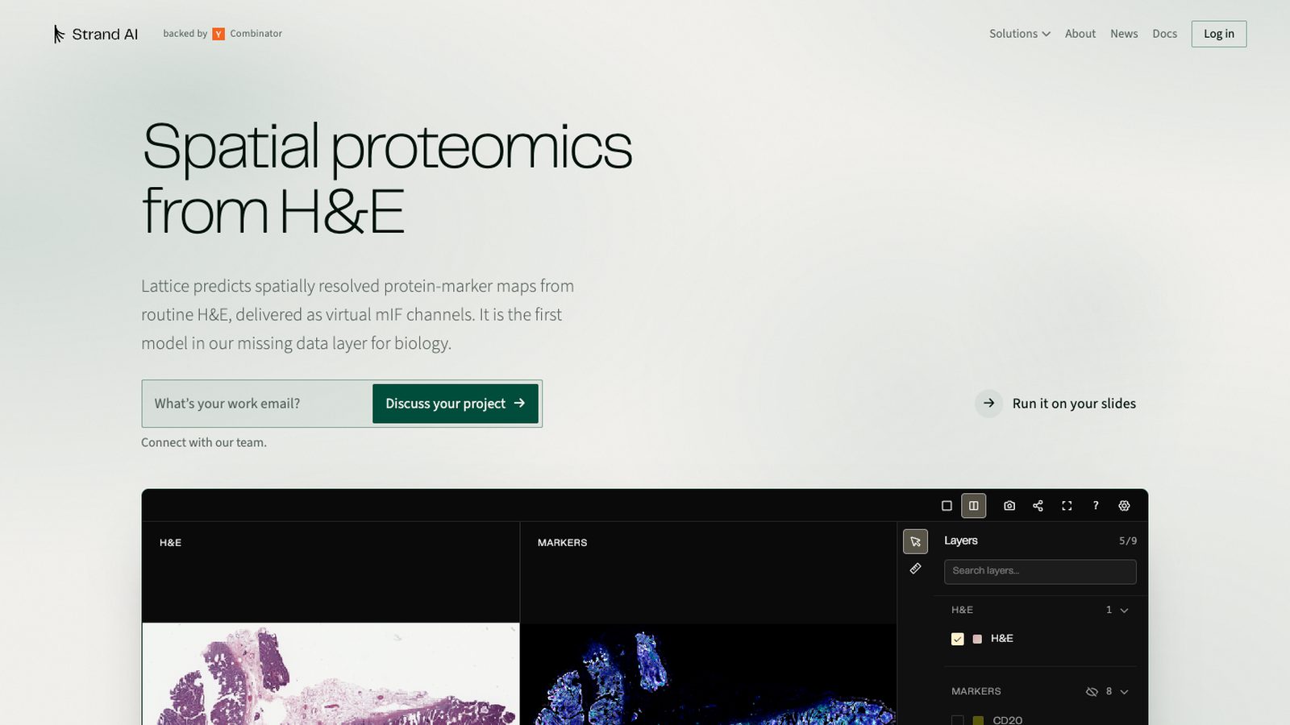Click the Run it on your slides link
This screenshot has width=1290, height=725.
(1074, 404)
